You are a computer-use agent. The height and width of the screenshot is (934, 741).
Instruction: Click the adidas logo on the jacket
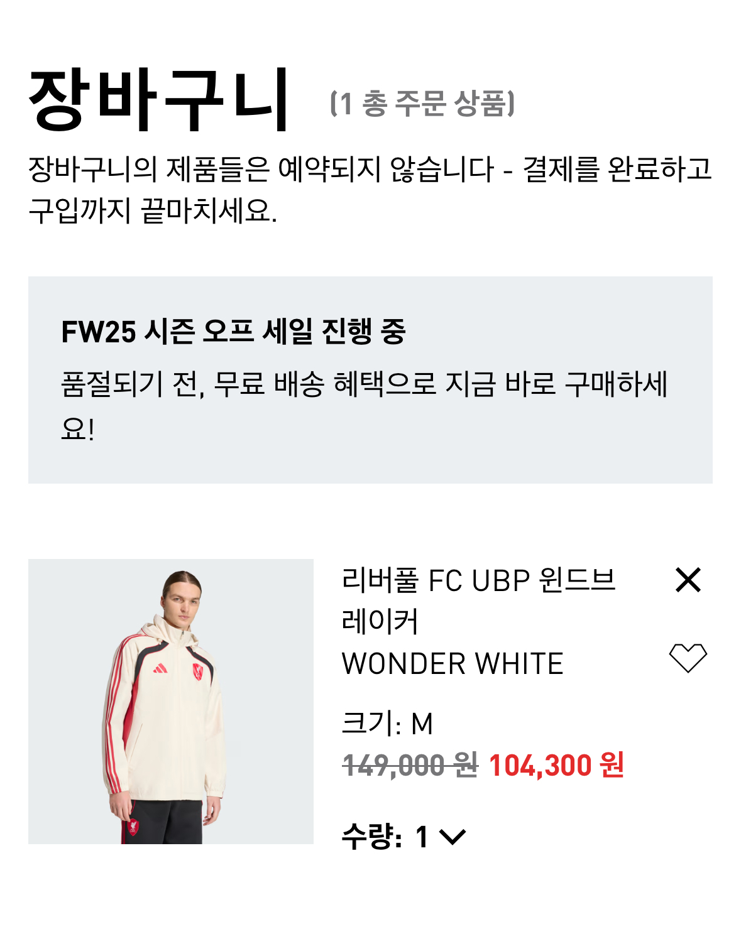(160, 668)
